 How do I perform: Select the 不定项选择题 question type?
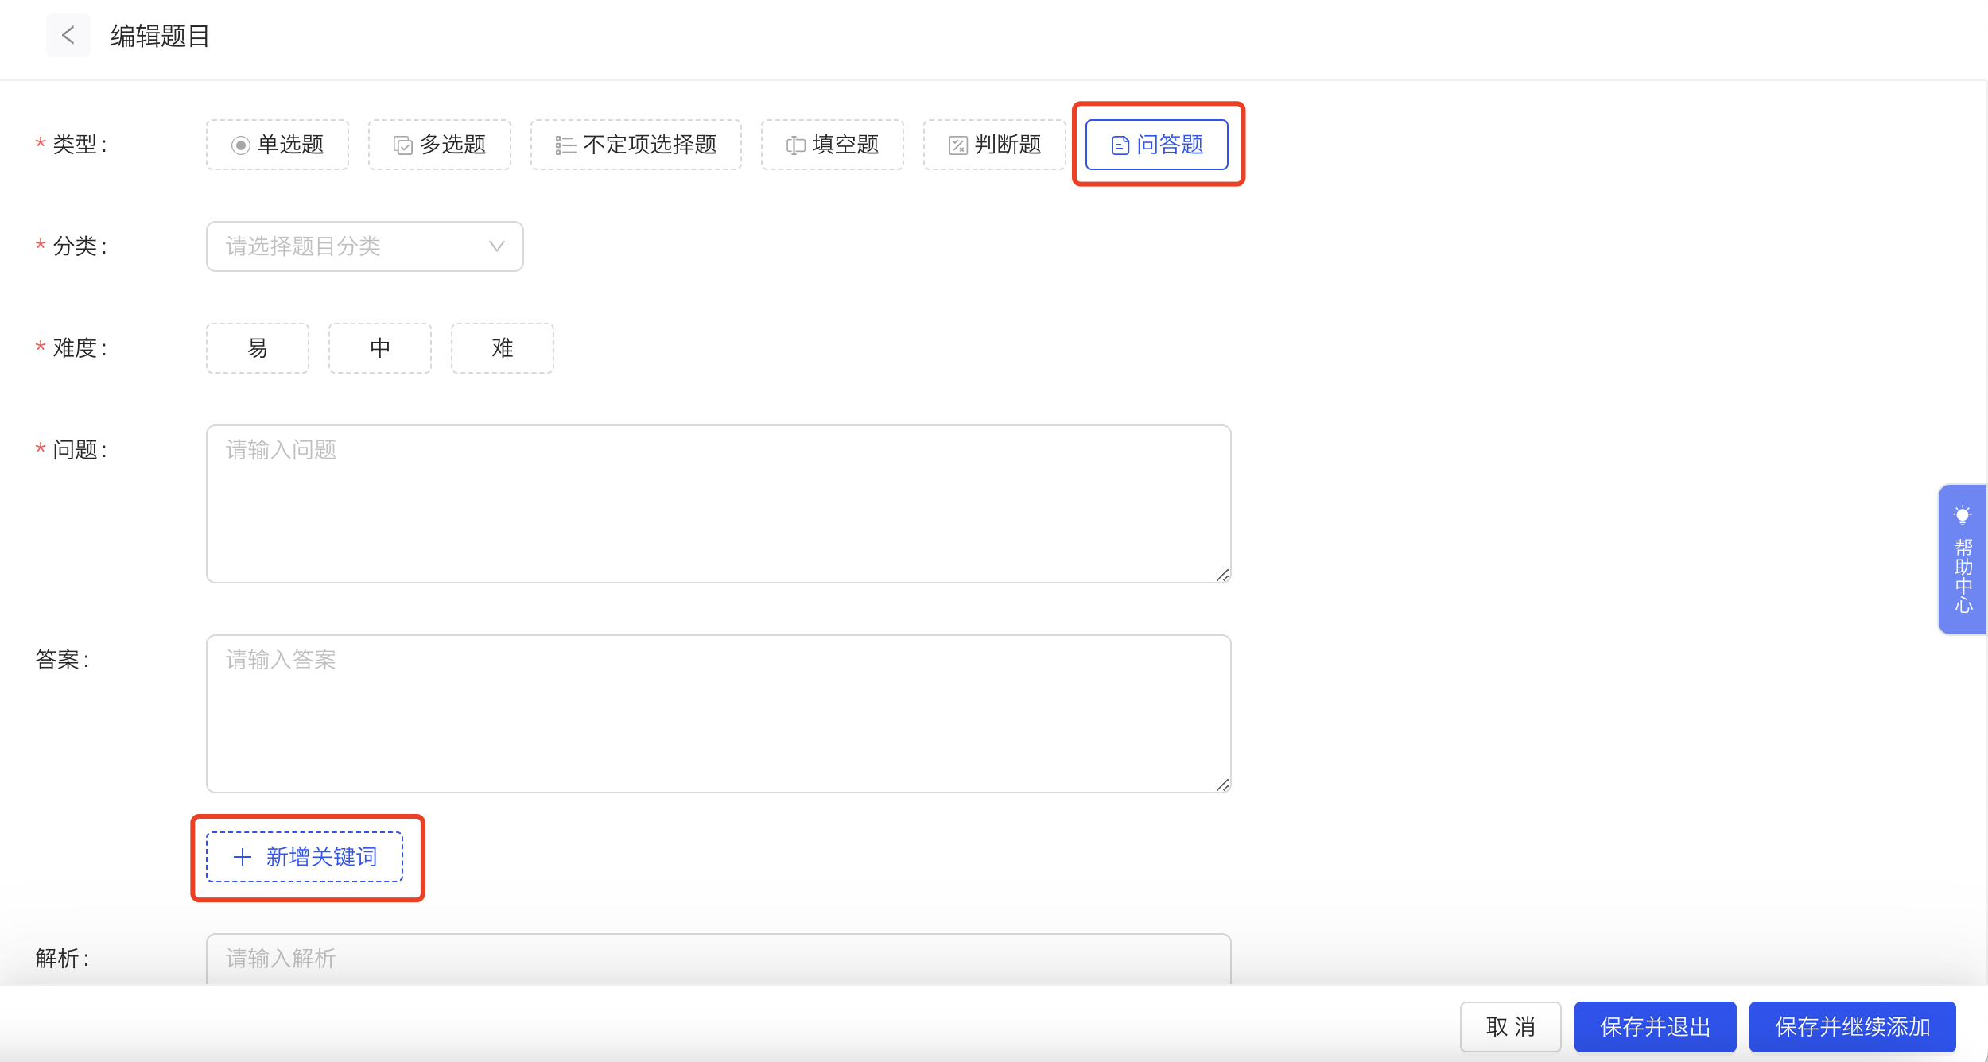click(x=636, y=145)
